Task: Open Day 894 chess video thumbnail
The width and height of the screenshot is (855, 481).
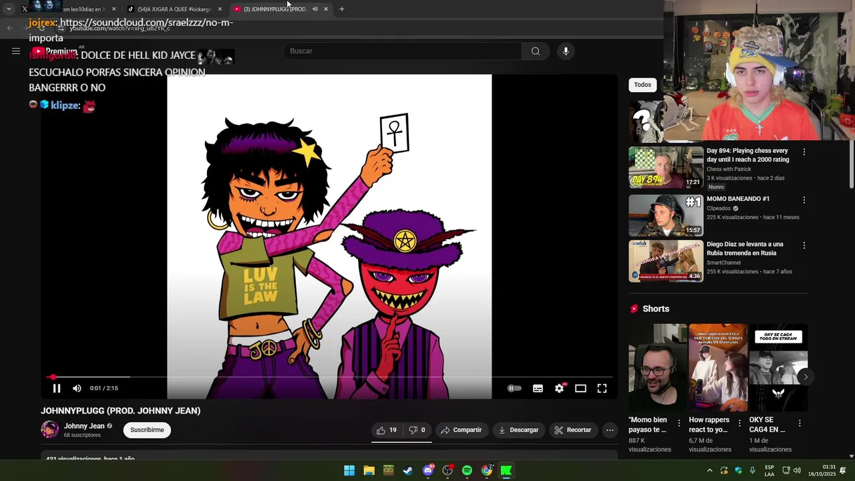Action: pyautogui.click(x=666, y=167)
